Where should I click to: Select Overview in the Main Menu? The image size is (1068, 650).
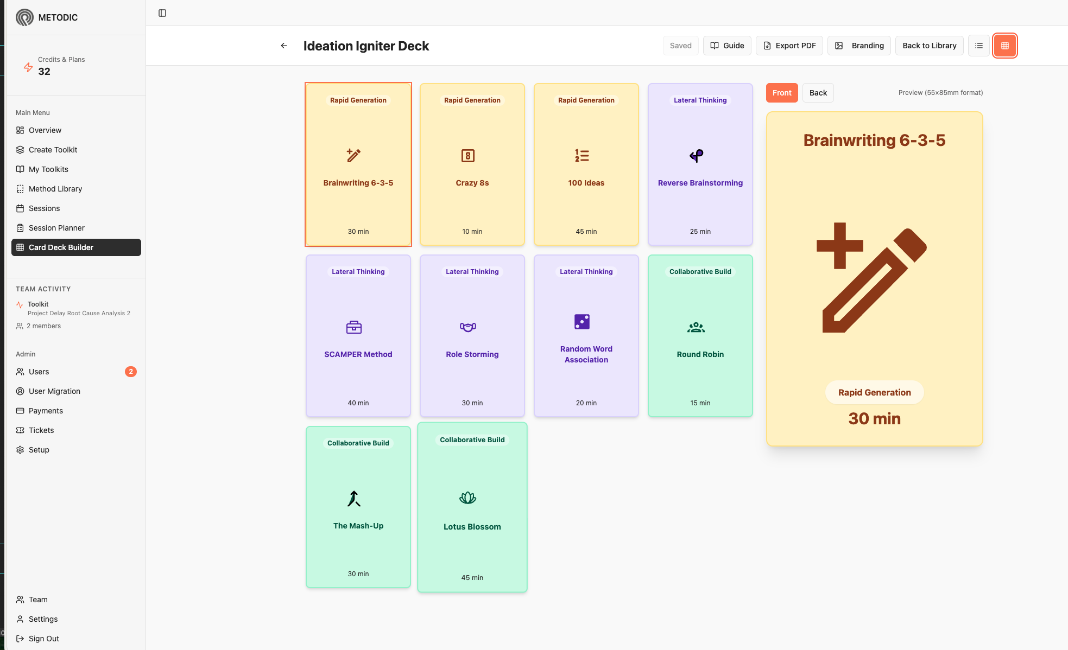(45, 130)
